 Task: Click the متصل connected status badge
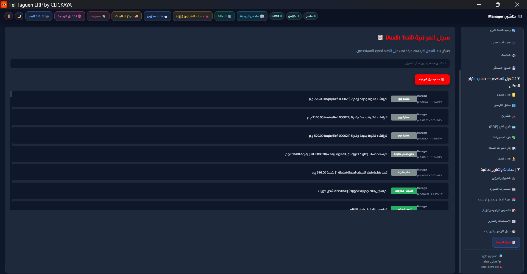click(310, 16)
